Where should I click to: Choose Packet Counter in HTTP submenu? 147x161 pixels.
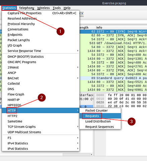click(100, 110)
